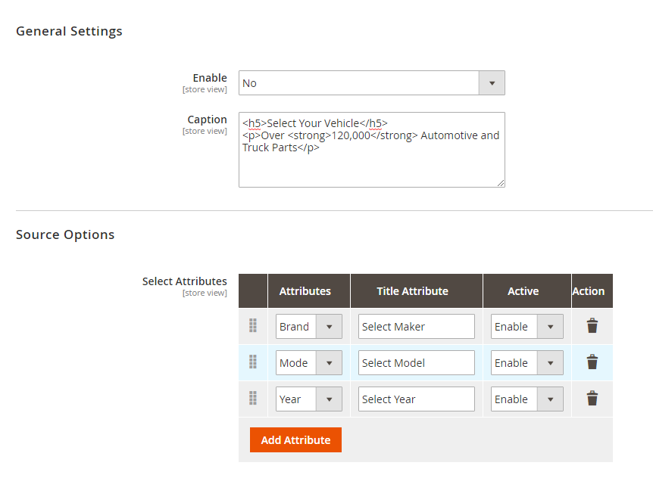Delete the Mode attribute row
Screen dimensions: 653x503
[592, 362]
